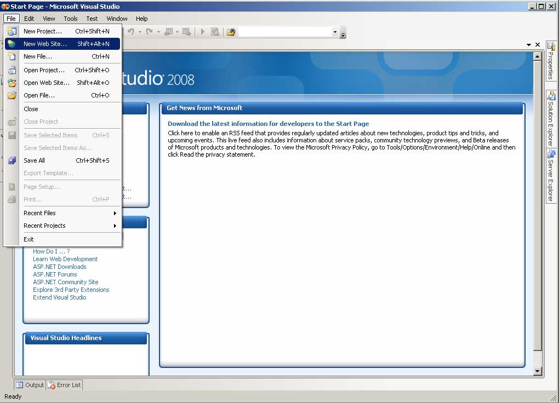Open the Server Explorer side panel
The height and width of the screenshot is (403, 559).
pyautogui.click(x=551, y=176)
